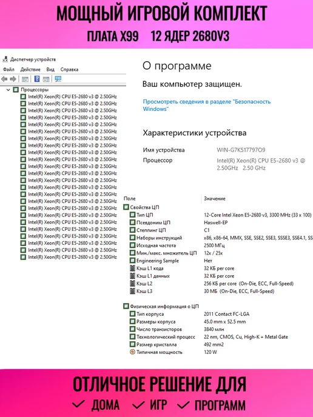
Task: Click the Device Manager title icon
Action: coord(5,59)
